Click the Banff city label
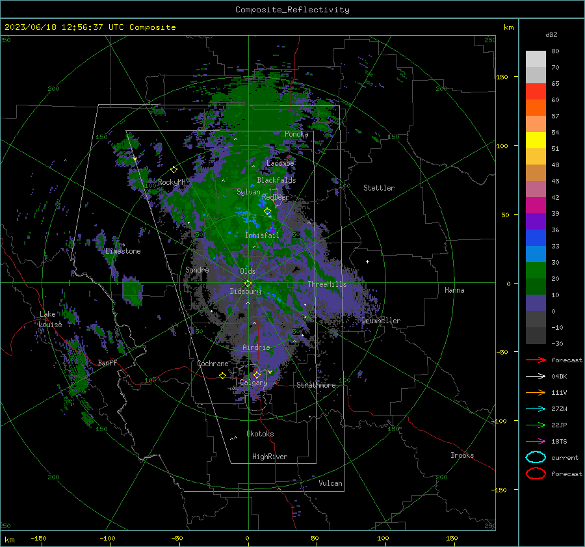 (x=107, y=362)
